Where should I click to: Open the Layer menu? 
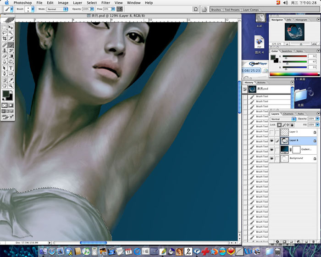click(77, 3)
